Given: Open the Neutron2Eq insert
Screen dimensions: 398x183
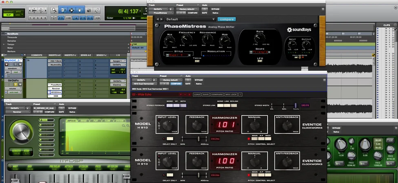Looking at the screenshot, I should click(55, 65).
